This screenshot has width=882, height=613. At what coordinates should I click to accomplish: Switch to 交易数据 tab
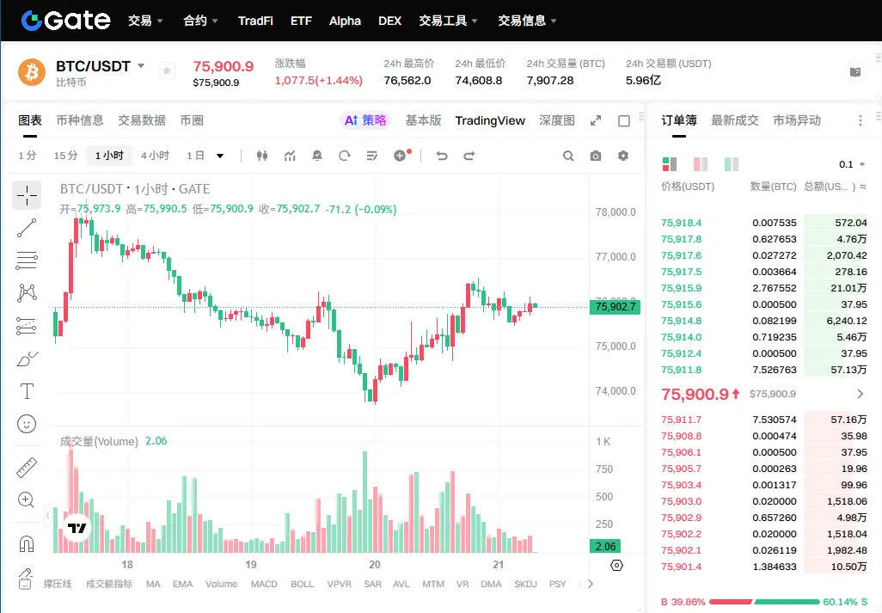click(142, 120)
